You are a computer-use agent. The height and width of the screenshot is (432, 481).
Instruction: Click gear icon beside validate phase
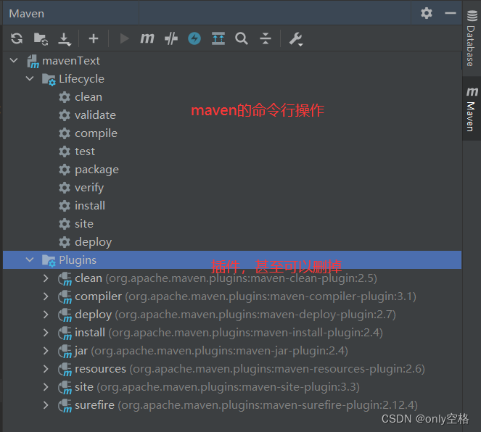coord(65,115)
